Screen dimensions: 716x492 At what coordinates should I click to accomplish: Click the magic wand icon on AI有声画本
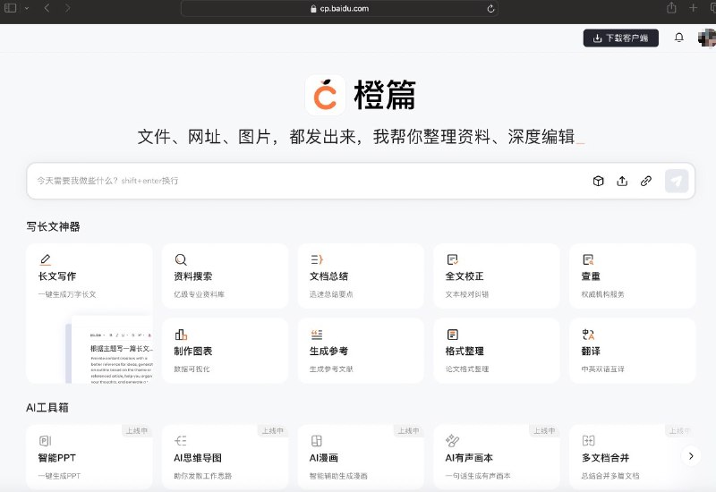click(453, 440)
